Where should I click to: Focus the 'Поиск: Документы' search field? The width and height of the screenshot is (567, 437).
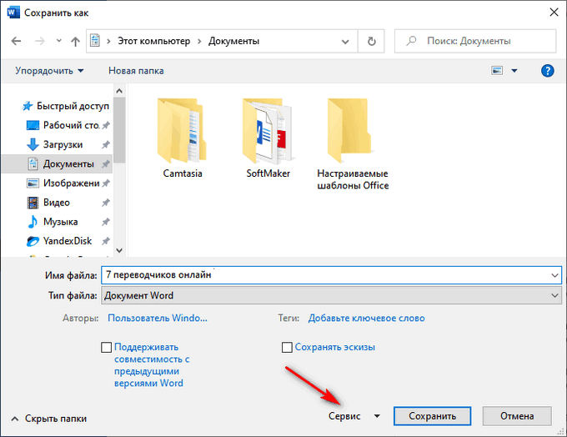[x=475, y=41]
